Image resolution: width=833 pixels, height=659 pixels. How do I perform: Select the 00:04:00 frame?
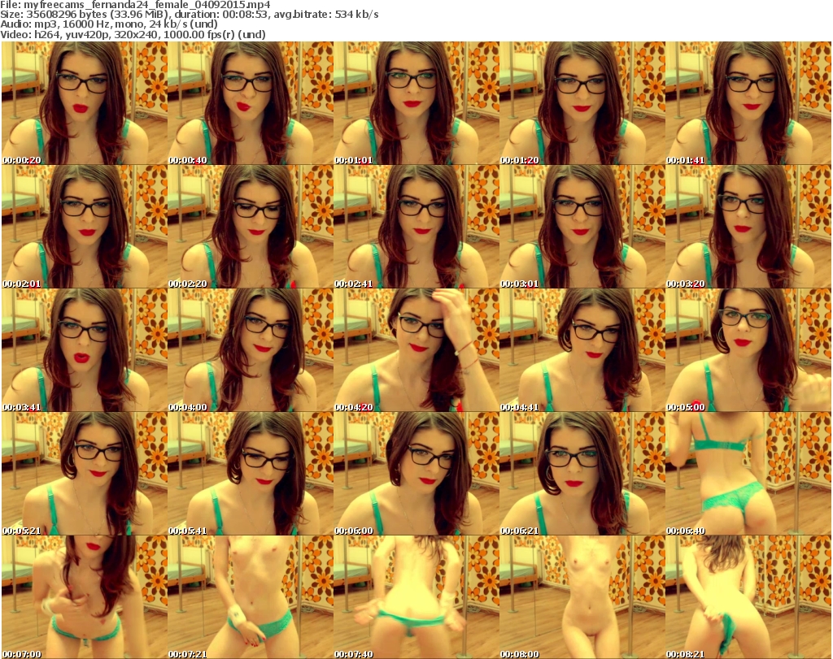click(x=251, y=350)
